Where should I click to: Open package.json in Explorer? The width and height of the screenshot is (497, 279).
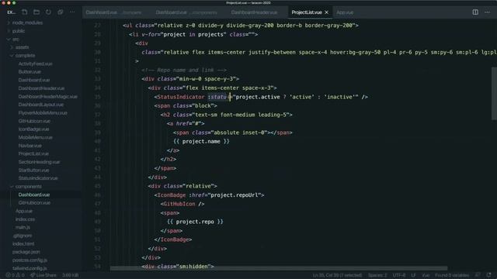click(x=26, y=252)
